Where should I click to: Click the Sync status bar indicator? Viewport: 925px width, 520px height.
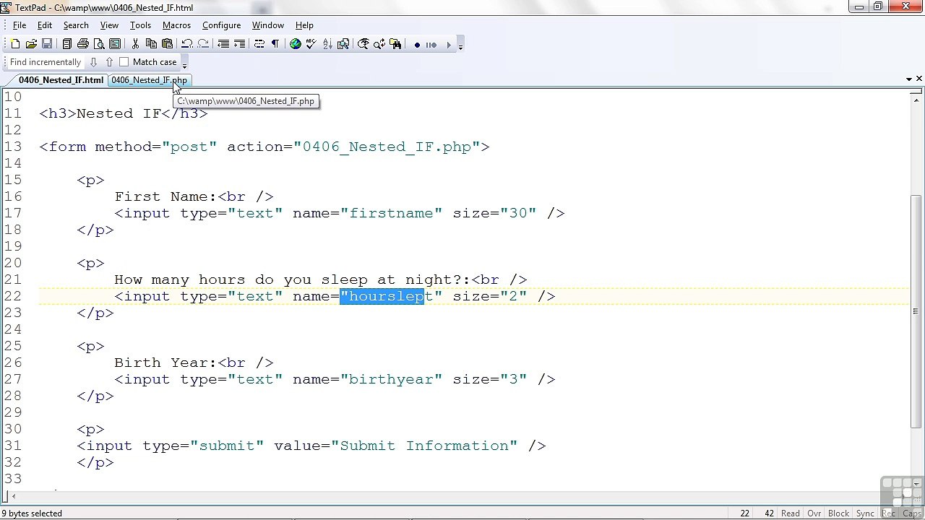coord(865,513)
